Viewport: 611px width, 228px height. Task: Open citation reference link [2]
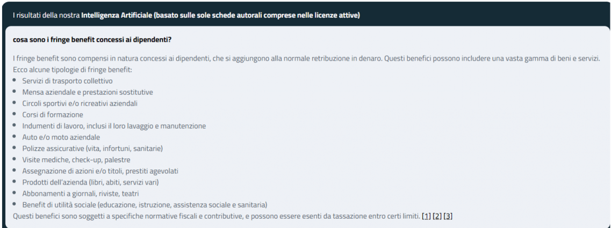pyautogui.click(x=437, y=216)
